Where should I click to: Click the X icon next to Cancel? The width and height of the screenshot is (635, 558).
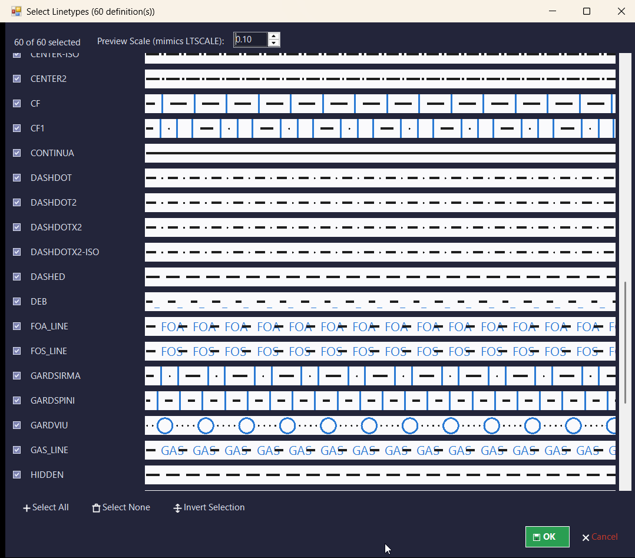(586, 538)
